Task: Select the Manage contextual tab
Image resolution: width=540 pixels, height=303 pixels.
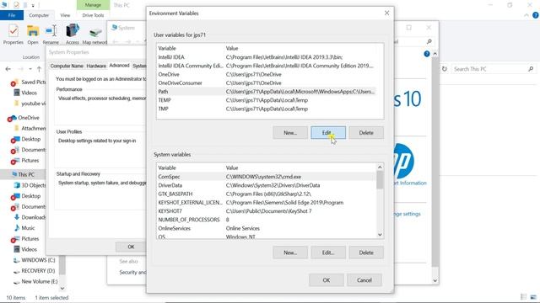Action: click(93, 5)
